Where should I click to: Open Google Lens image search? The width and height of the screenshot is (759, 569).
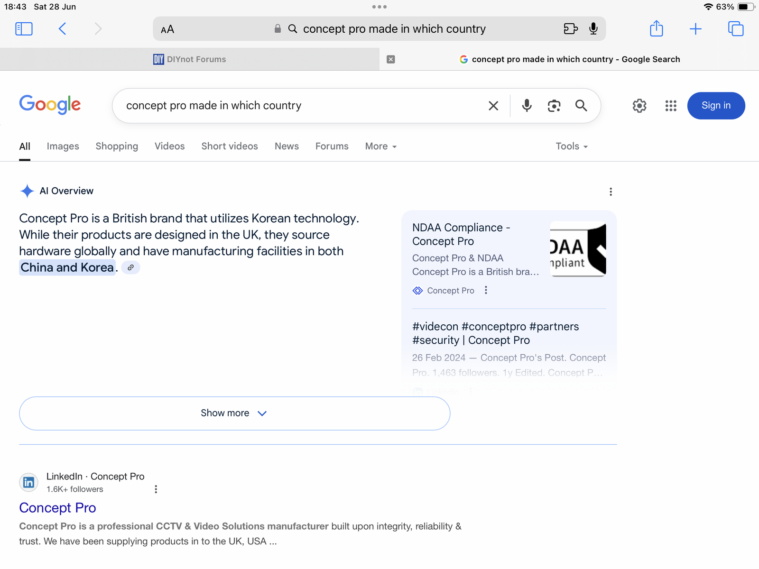(554, 106)
